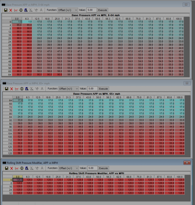Screen dimensions: 195x205
Task: Click save icon in 65+ mph table window
Action: [7, 89]
